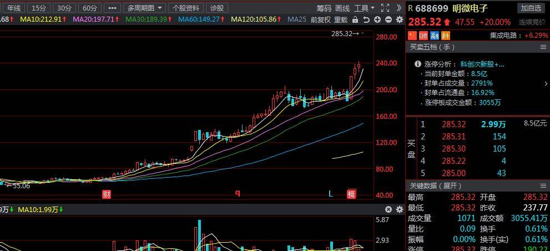Zoom out chart with minus icon
The height and width of the screenshot is (251, 550).
tap(388, 19)
